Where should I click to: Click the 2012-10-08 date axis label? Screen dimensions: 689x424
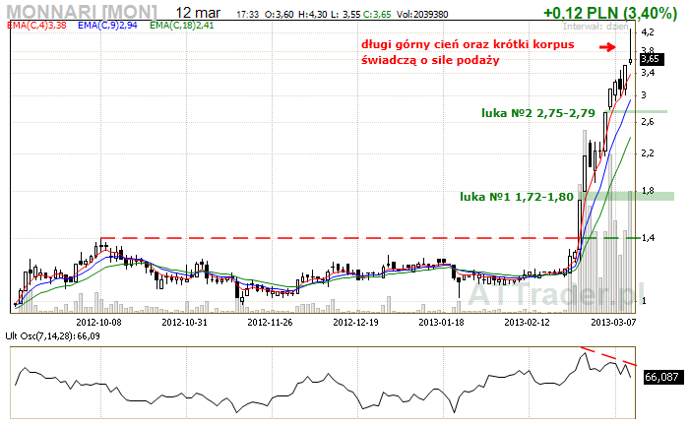pyautogui.click(x=98, y=322)
